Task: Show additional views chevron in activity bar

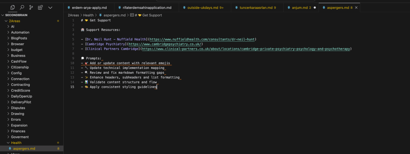Action: (50, 8)
